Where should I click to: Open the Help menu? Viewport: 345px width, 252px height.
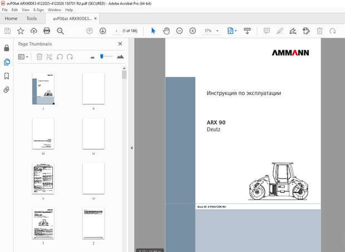pyautogui.click(x=69, y=10)
